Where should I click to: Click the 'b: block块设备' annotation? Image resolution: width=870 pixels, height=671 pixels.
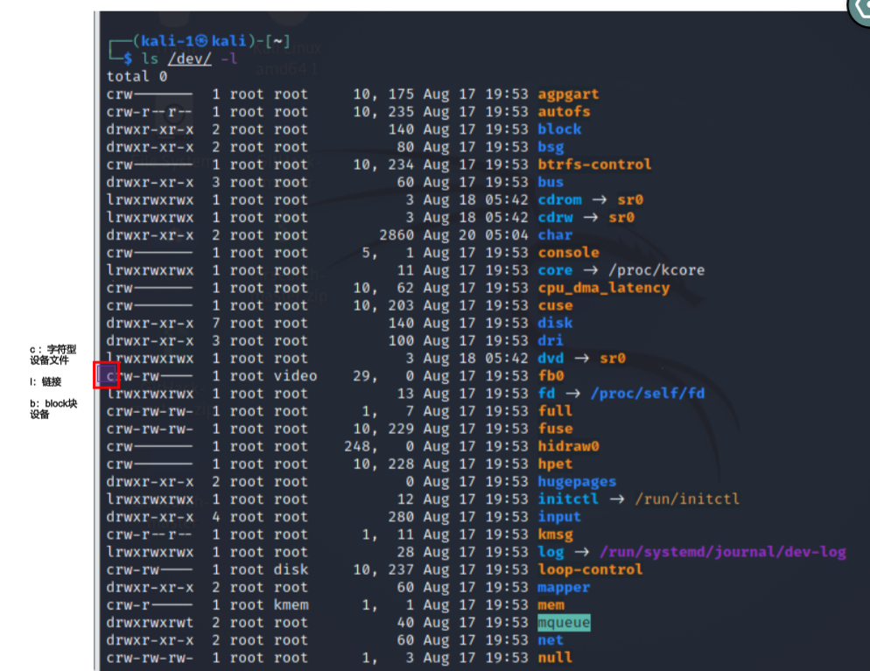(53, 409)
